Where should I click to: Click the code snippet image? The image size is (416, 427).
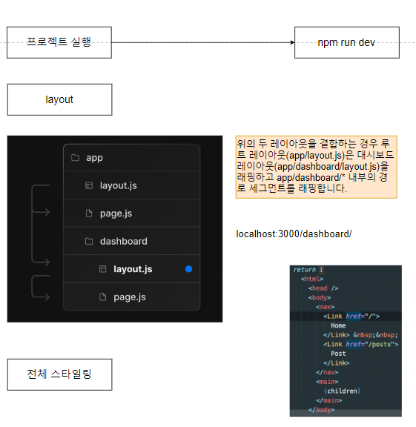pos(346,341)
